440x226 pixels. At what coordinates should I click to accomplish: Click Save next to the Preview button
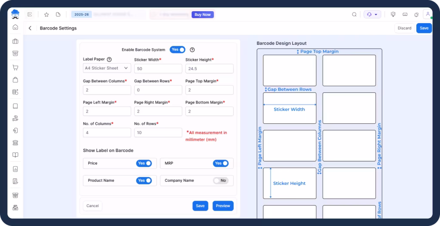point(200,206)
